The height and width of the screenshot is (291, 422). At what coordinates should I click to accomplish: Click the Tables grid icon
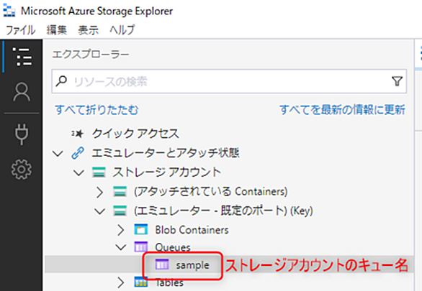[x=141, y=282]
